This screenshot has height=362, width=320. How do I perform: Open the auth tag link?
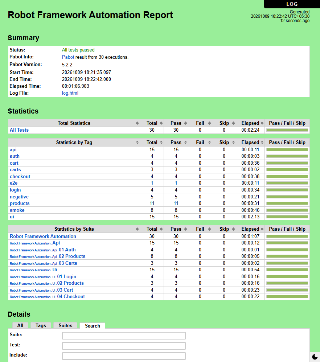point(15,156)
